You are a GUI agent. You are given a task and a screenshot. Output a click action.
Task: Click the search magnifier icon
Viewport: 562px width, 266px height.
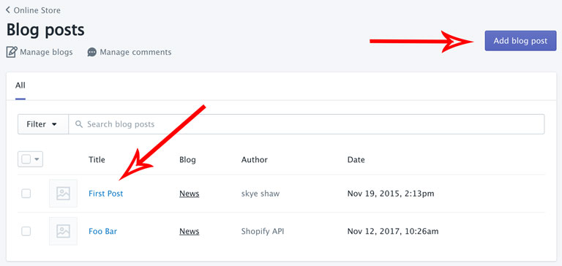pos(79,124)
